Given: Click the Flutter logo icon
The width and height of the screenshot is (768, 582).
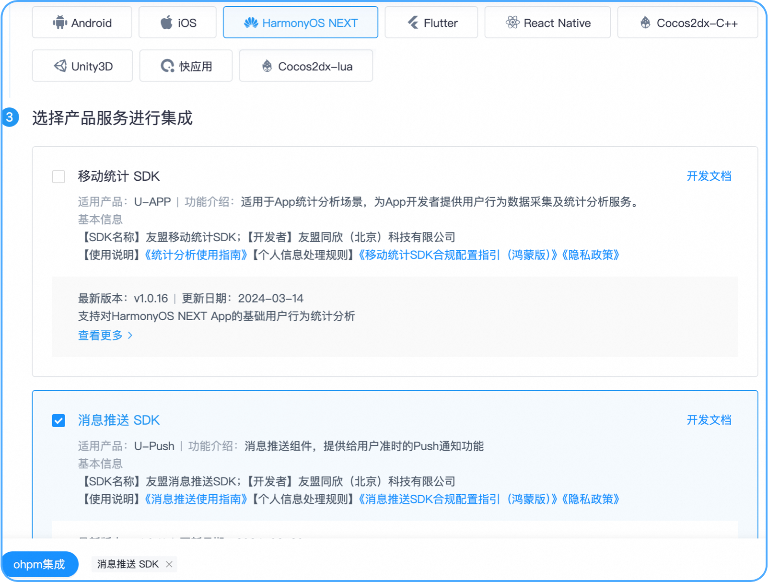Looking at the screenshot, I should 413,23.
